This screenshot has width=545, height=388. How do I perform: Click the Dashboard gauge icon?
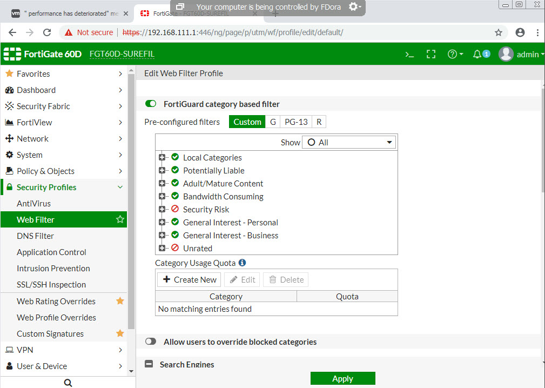[9, 90]
